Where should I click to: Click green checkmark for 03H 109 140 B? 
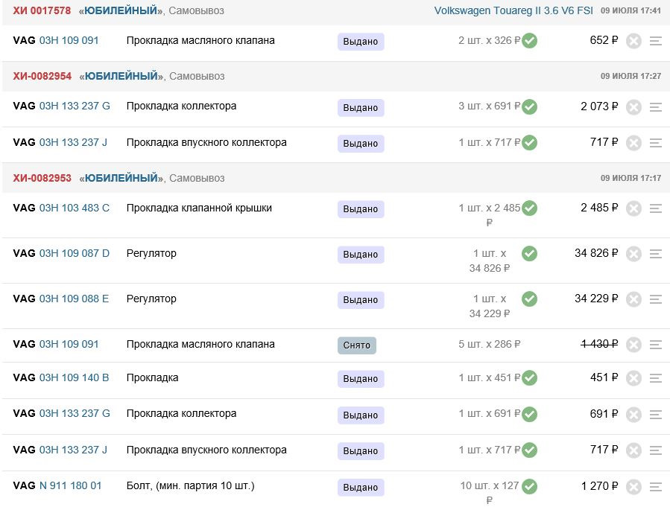click(x=529, y=378)
